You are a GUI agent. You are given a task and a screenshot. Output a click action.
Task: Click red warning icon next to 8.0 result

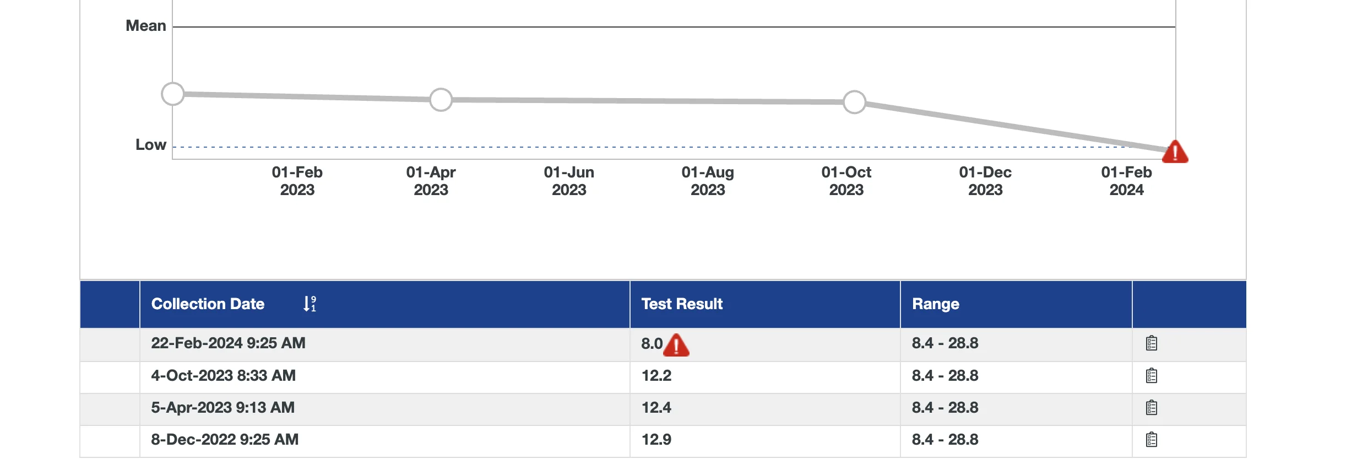[676, 345]
